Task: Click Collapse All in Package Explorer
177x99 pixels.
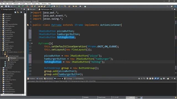Action: (15, 12)
